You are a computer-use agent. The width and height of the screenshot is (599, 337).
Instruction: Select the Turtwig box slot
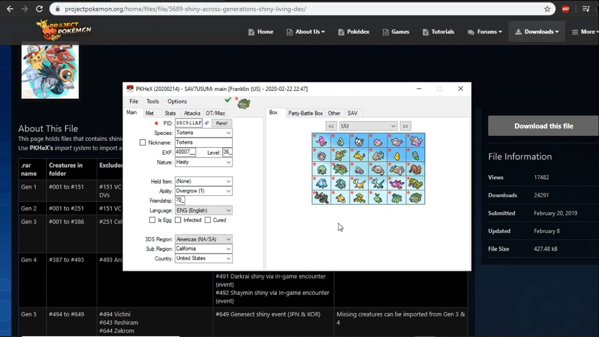[x=378, y=197]
